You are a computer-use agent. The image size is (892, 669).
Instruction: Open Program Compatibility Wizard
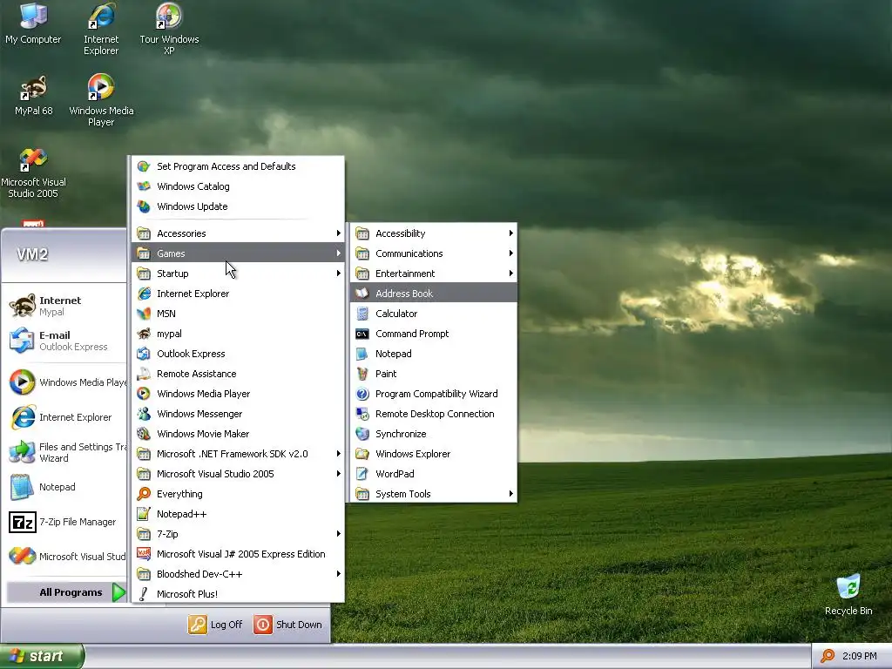tap(434, 394)
